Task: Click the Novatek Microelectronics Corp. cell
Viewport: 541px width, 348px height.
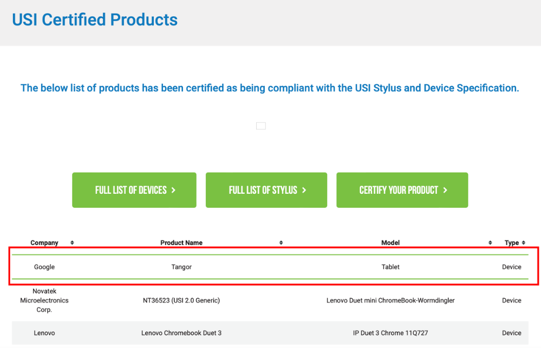Action: coord(44,300)
